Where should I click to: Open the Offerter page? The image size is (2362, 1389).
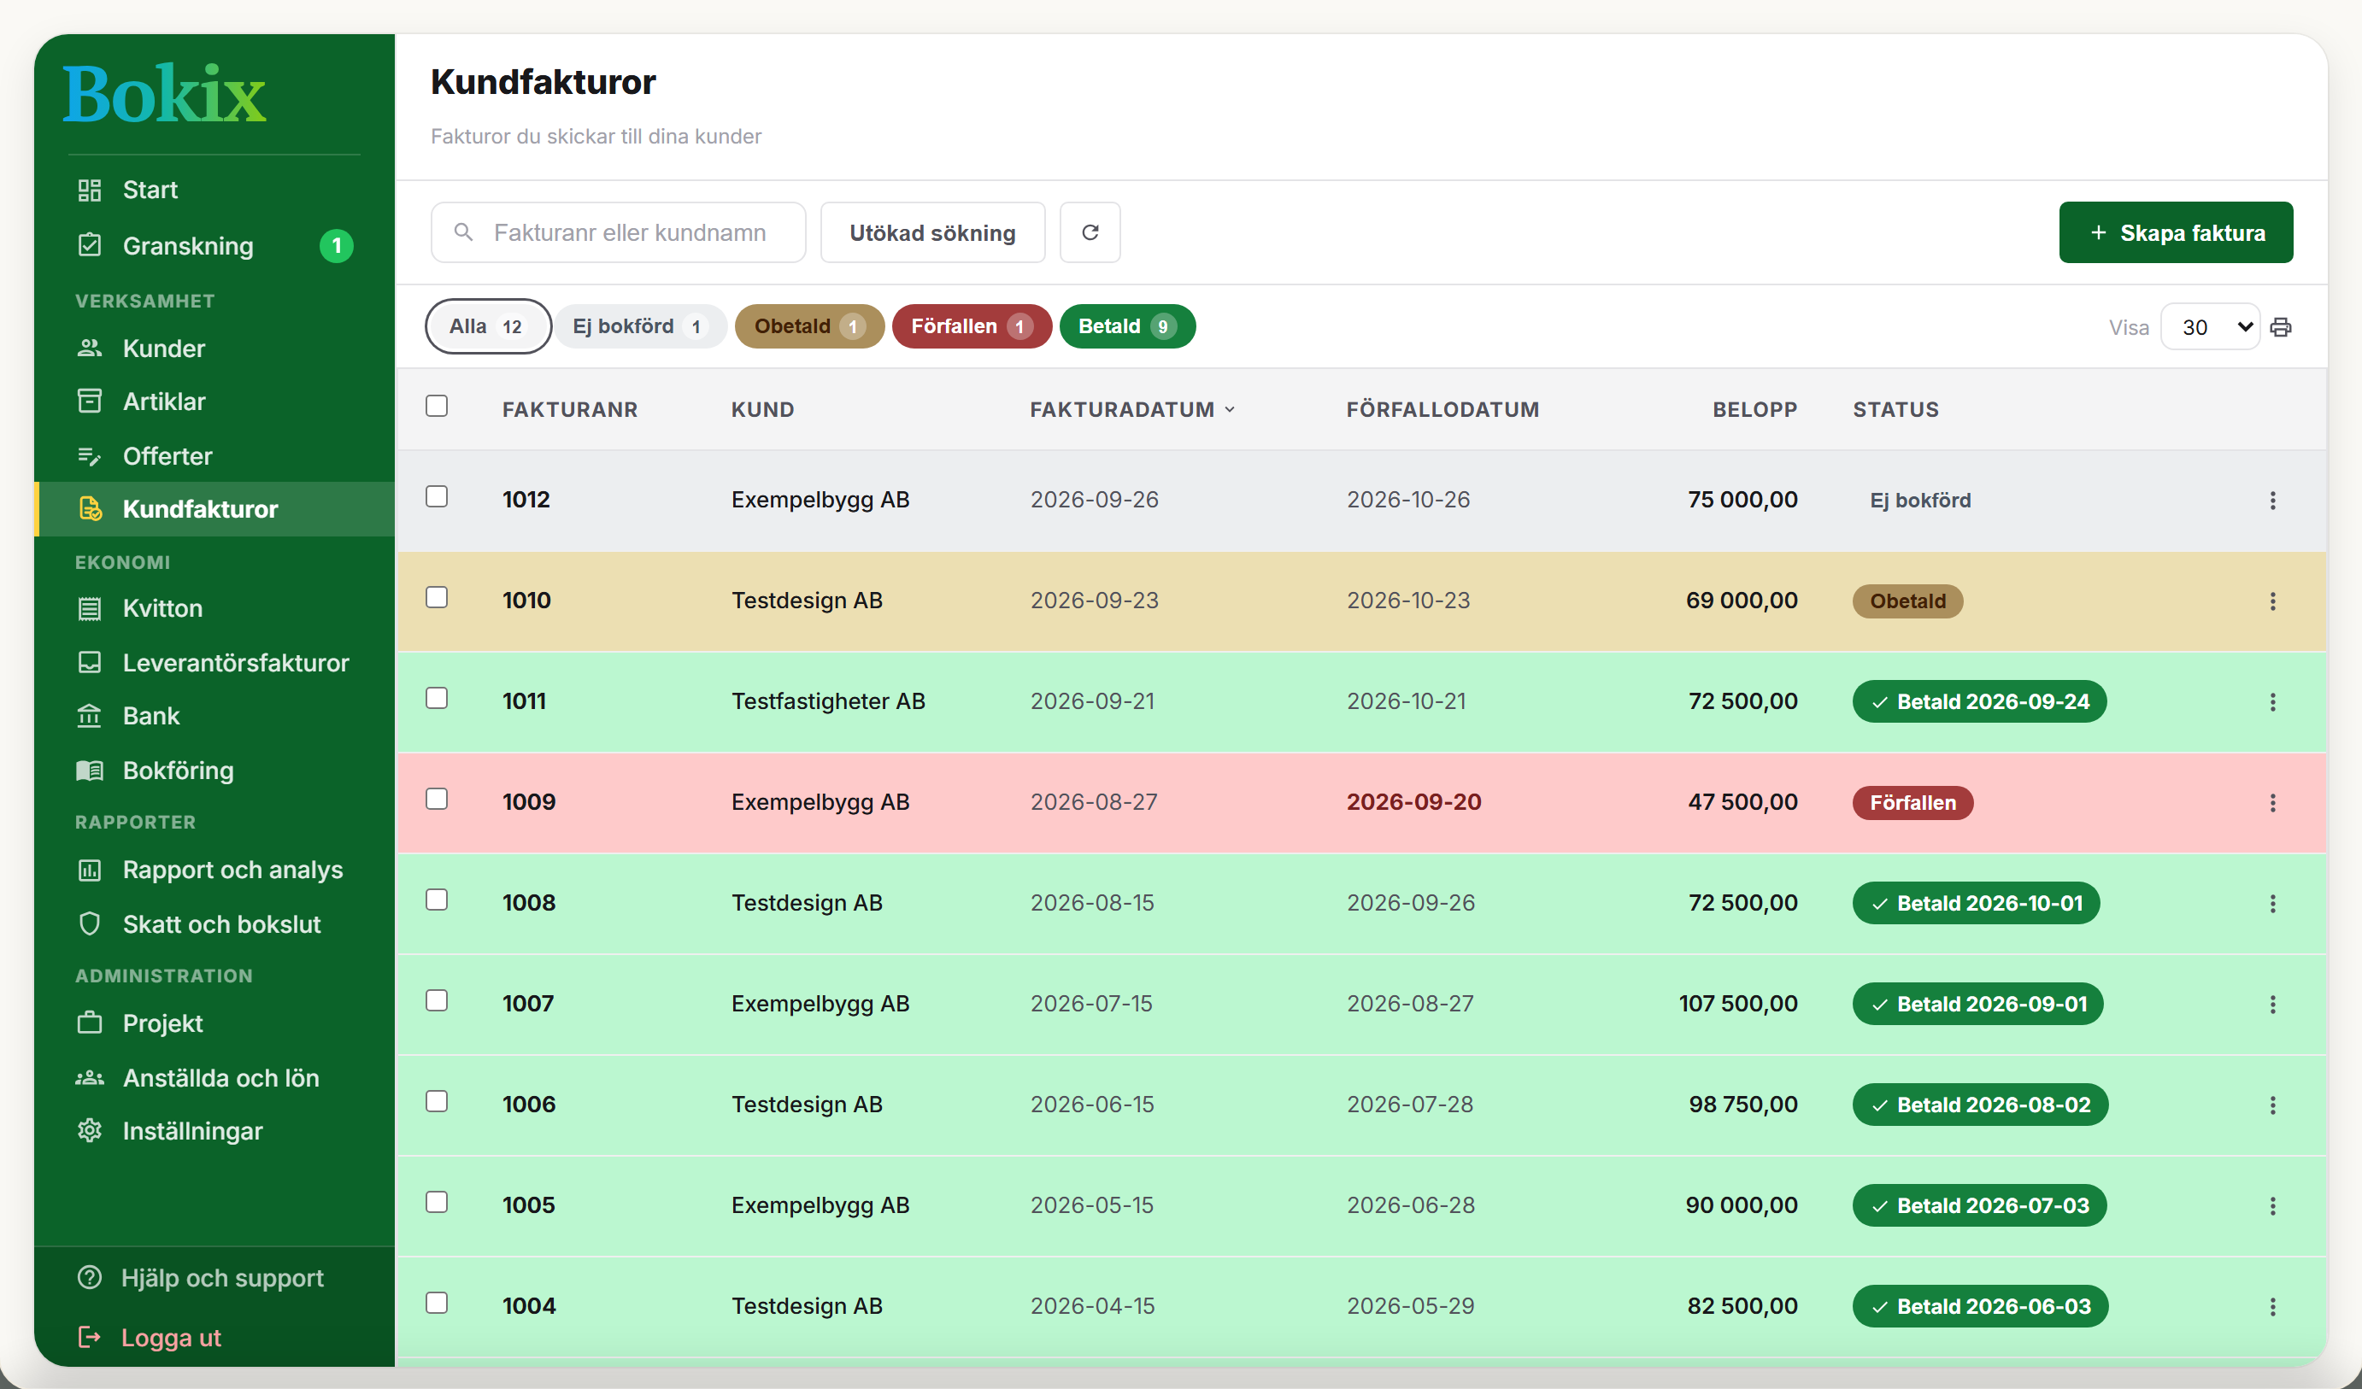coord(214,456)
